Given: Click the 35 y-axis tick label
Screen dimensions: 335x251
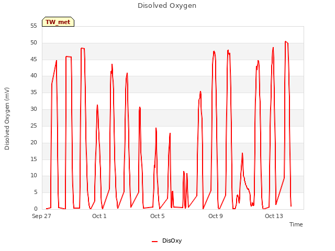Looking at the screenshot, I should [33, 93].
